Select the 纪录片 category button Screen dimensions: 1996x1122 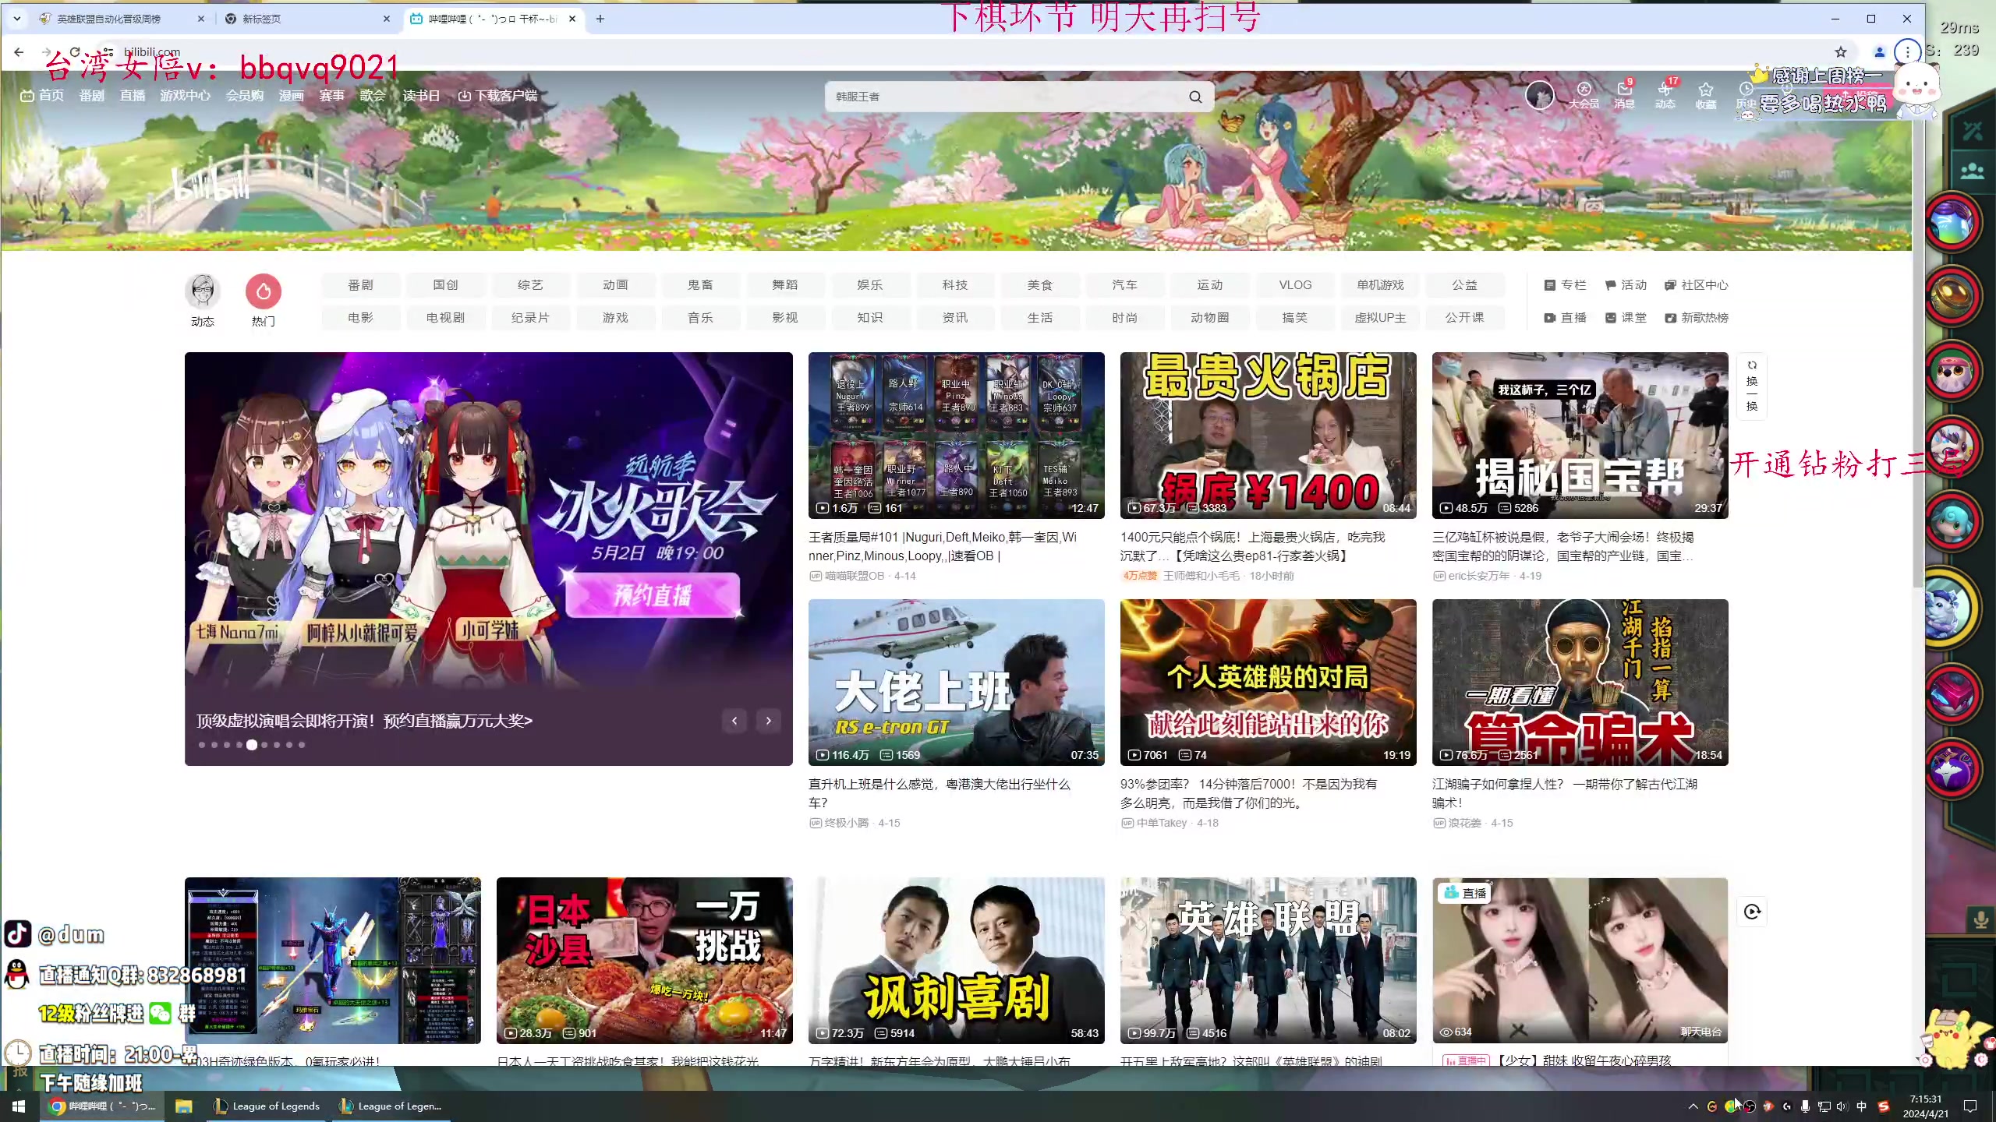[x=530, y=318]
